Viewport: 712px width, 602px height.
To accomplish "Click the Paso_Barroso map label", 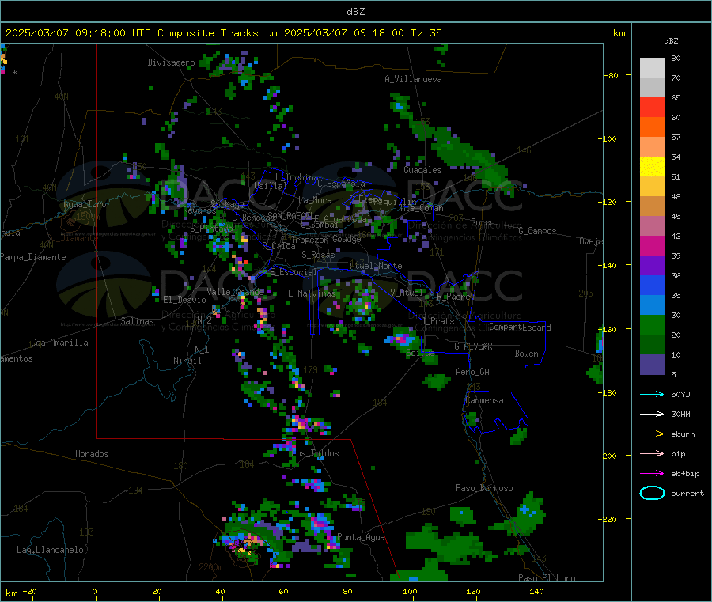I will [x=484, y=488].
